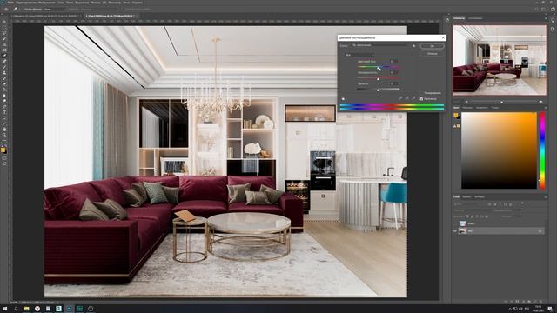Screen dimensions: 557x313
Task: Select the Move tool
Action: tap(4, 22)
